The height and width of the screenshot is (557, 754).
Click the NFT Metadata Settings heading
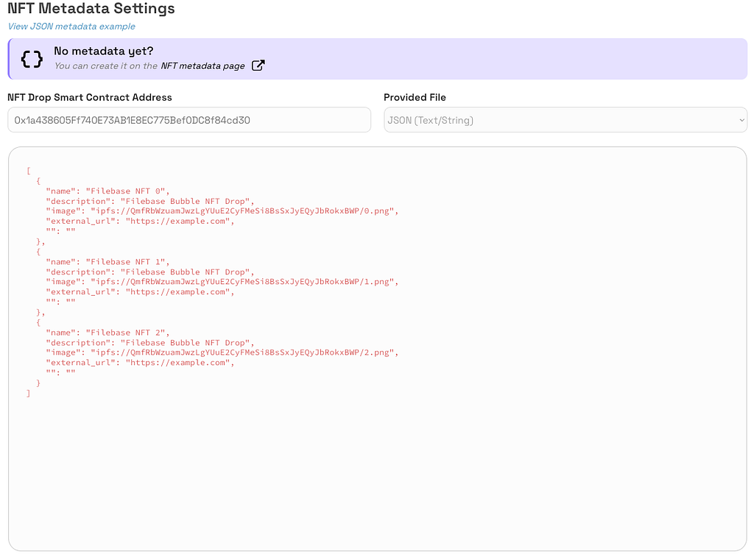pos(91,8)
